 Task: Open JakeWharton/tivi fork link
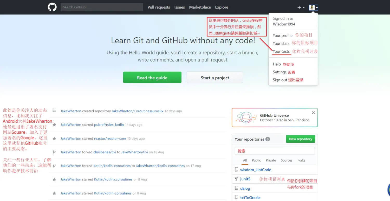134,152
